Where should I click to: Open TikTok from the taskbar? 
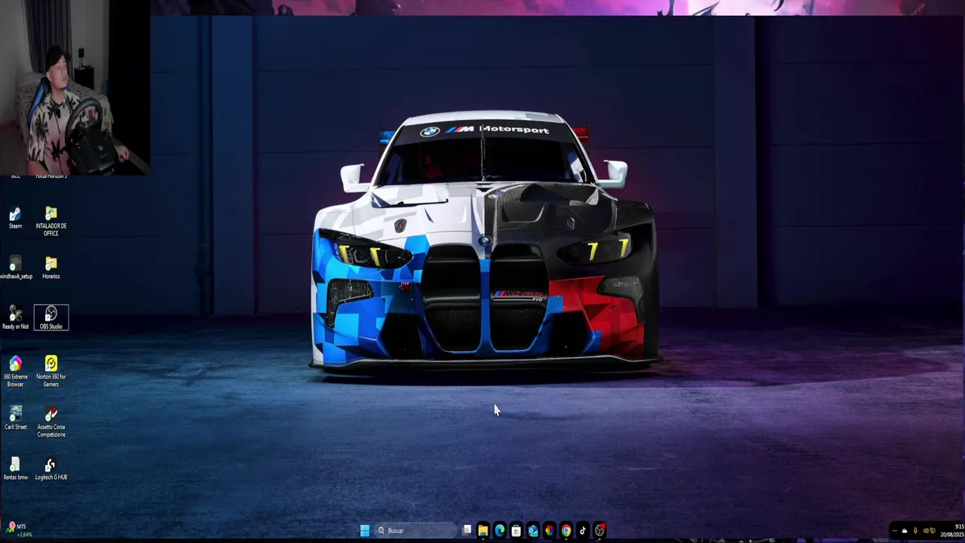coord(583,530)
